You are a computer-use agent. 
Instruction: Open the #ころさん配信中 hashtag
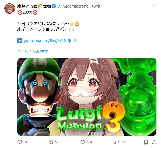[x=33, y=51]
